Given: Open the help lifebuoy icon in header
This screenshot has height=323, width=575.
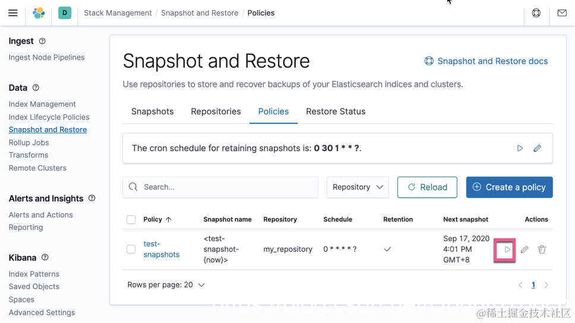Looking at the screenshot, I should click(x=536, y=12).
